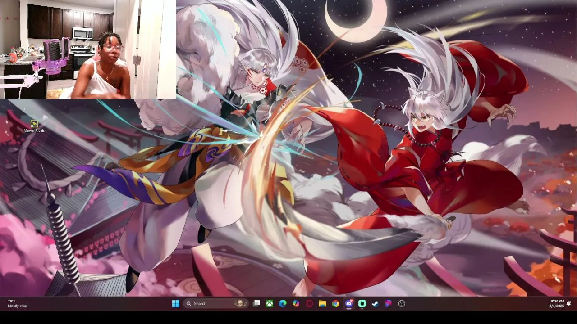Screen dimensions: 577x324
Task: Open Task View from the taskbar
Action: pyautogui.click(x=256, y=304)
